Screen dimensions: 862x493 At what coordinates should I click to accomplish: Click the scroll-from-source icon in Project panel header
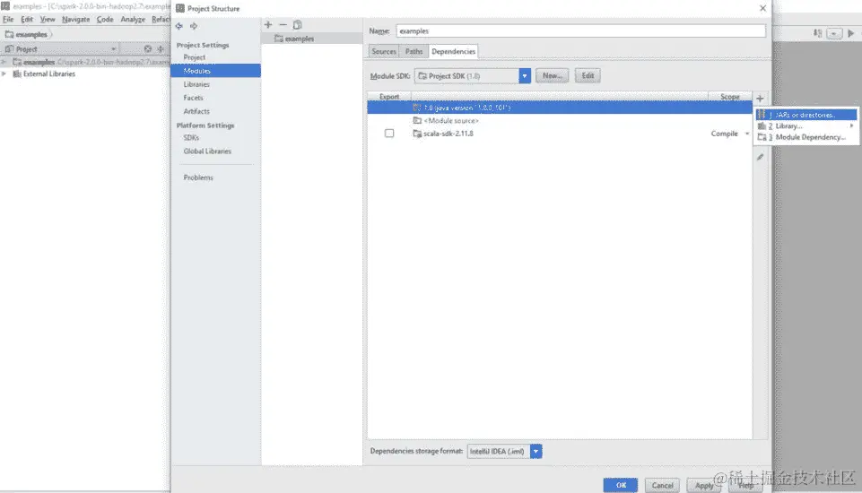pos(148,49)
